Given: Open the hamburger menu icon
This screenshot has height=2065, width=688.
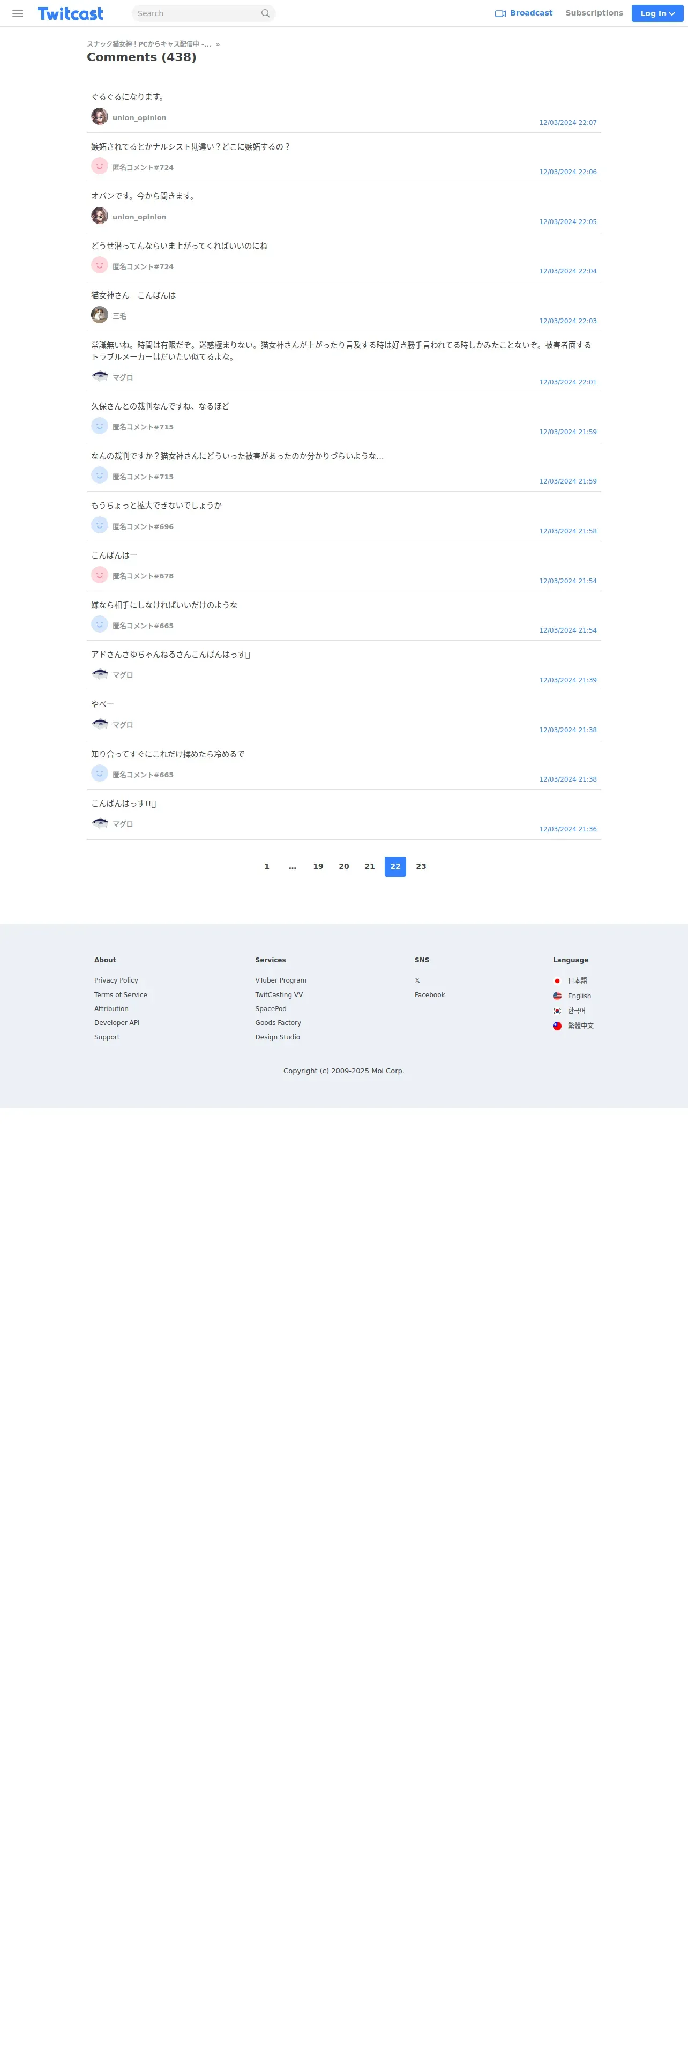Looking at the screenshot, I should 18,13.
